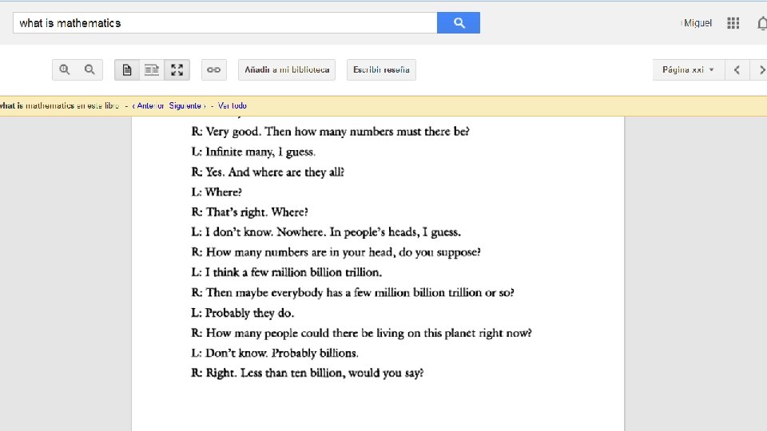The image size is (767, 431).
Task: Click line 'R: That's right. Where?'
Action: pos(249,212)
